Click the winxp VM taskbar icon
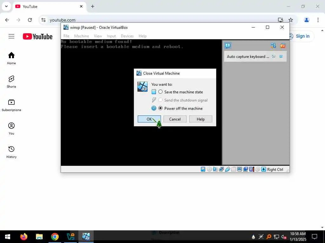325x243 pixels. tap(86, 237)
